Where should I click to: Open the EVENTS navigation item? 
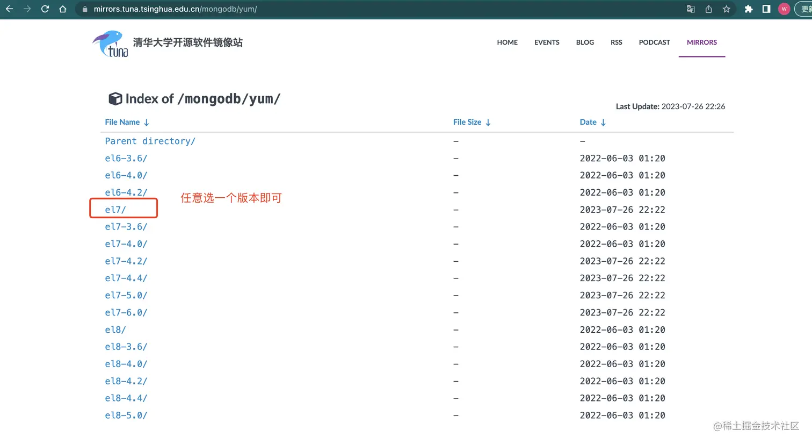pos(547,42)
